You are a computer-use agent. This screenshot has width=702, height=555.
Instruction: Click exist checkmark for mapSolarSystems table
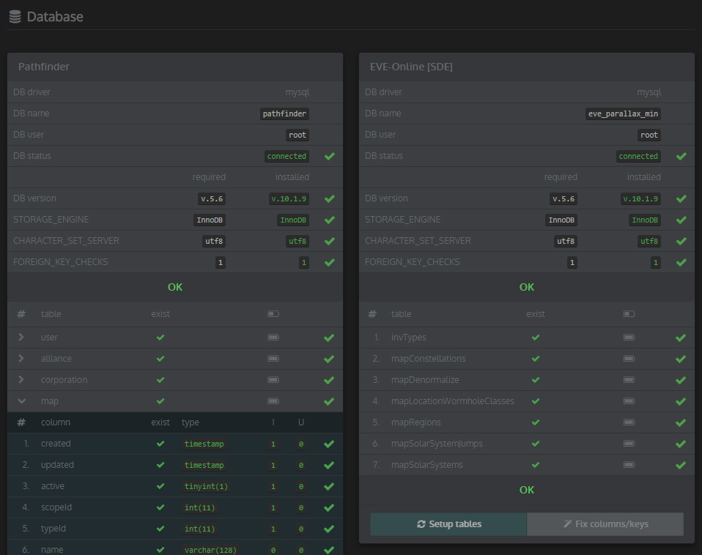(x=536, y=465)
